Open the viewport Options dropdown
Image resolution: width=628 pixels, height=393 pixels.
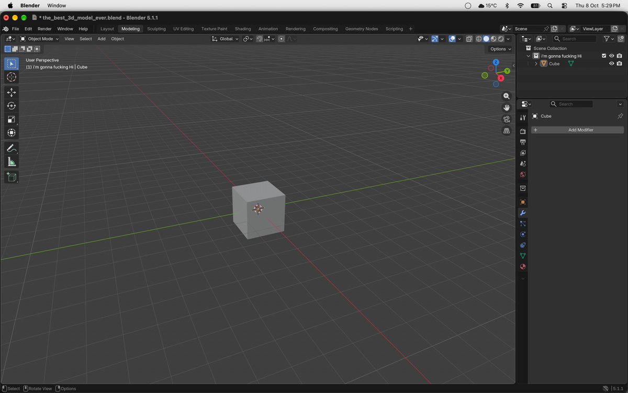[501, 49]
